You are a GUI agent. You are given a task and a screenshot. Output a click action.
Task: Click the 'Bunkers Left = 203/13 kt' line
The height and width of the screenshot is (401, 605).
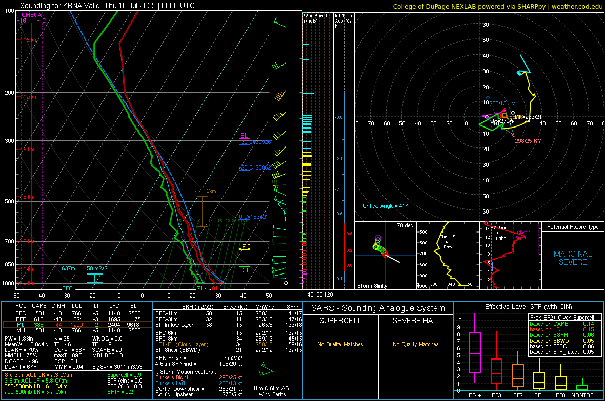click(x=199, y=383)
